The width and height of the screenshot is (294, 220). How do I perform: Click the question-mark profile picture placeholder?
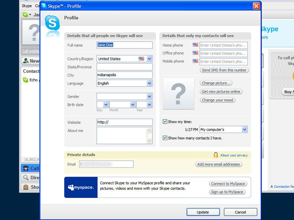[179, 94]
